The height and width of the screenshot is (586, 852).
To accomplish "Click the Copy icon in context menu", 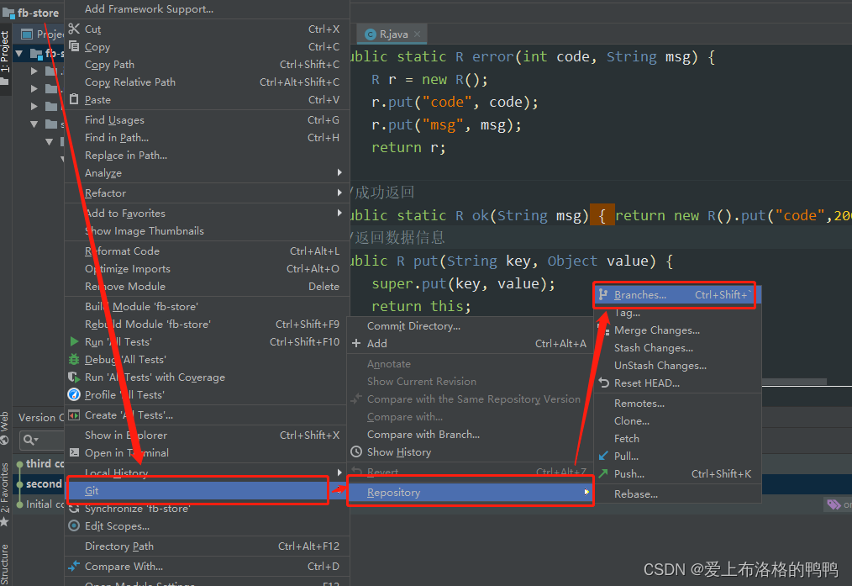I will [x=74, y=46].
